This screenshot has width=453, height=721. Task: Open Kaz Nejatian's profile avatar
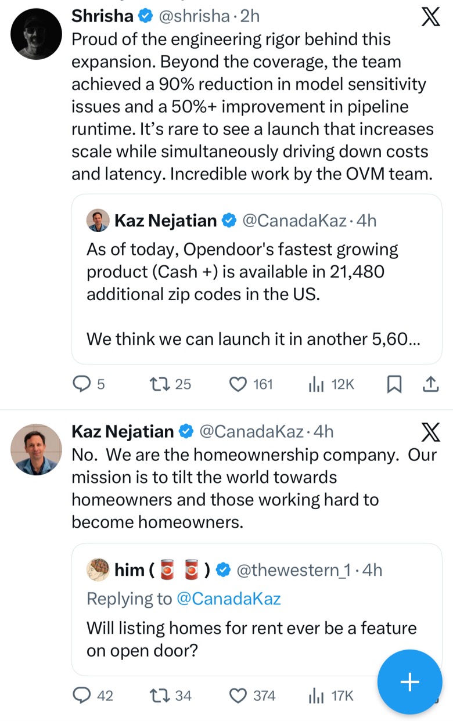point(36,449)
